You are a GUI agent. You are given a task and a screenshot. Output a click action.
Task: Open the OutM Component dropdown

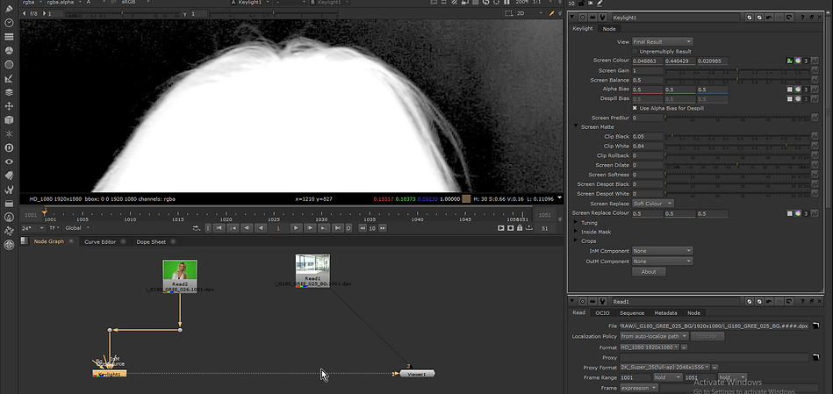tap(662, 261)
